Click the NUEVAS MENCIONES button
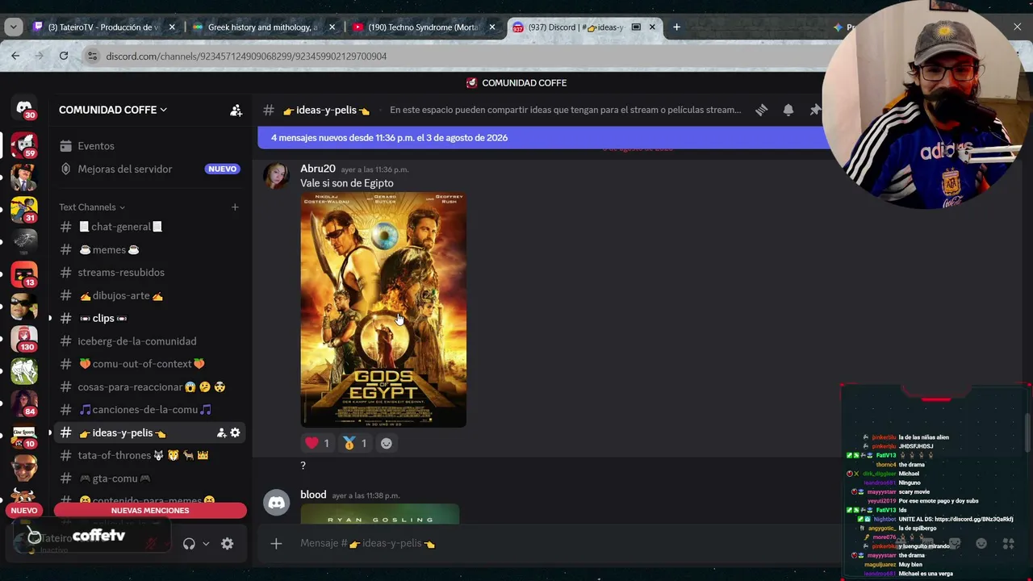The width and height of the screenshot is (1033, 581). tap(150, 510)
